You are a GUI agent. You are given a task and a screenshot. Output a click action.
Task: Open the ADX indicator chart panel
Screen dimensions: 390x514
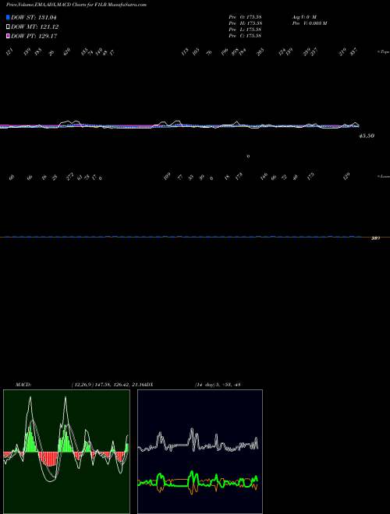(x=200, y=452)
